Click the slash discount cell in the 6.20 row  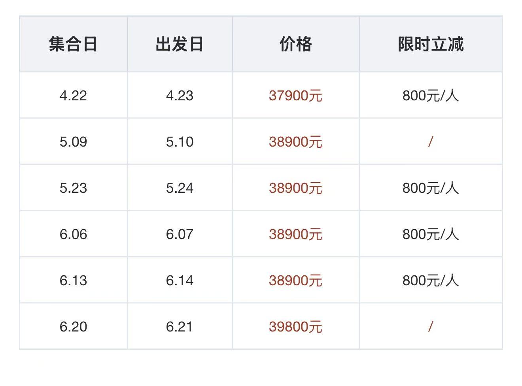coord(431,327)
